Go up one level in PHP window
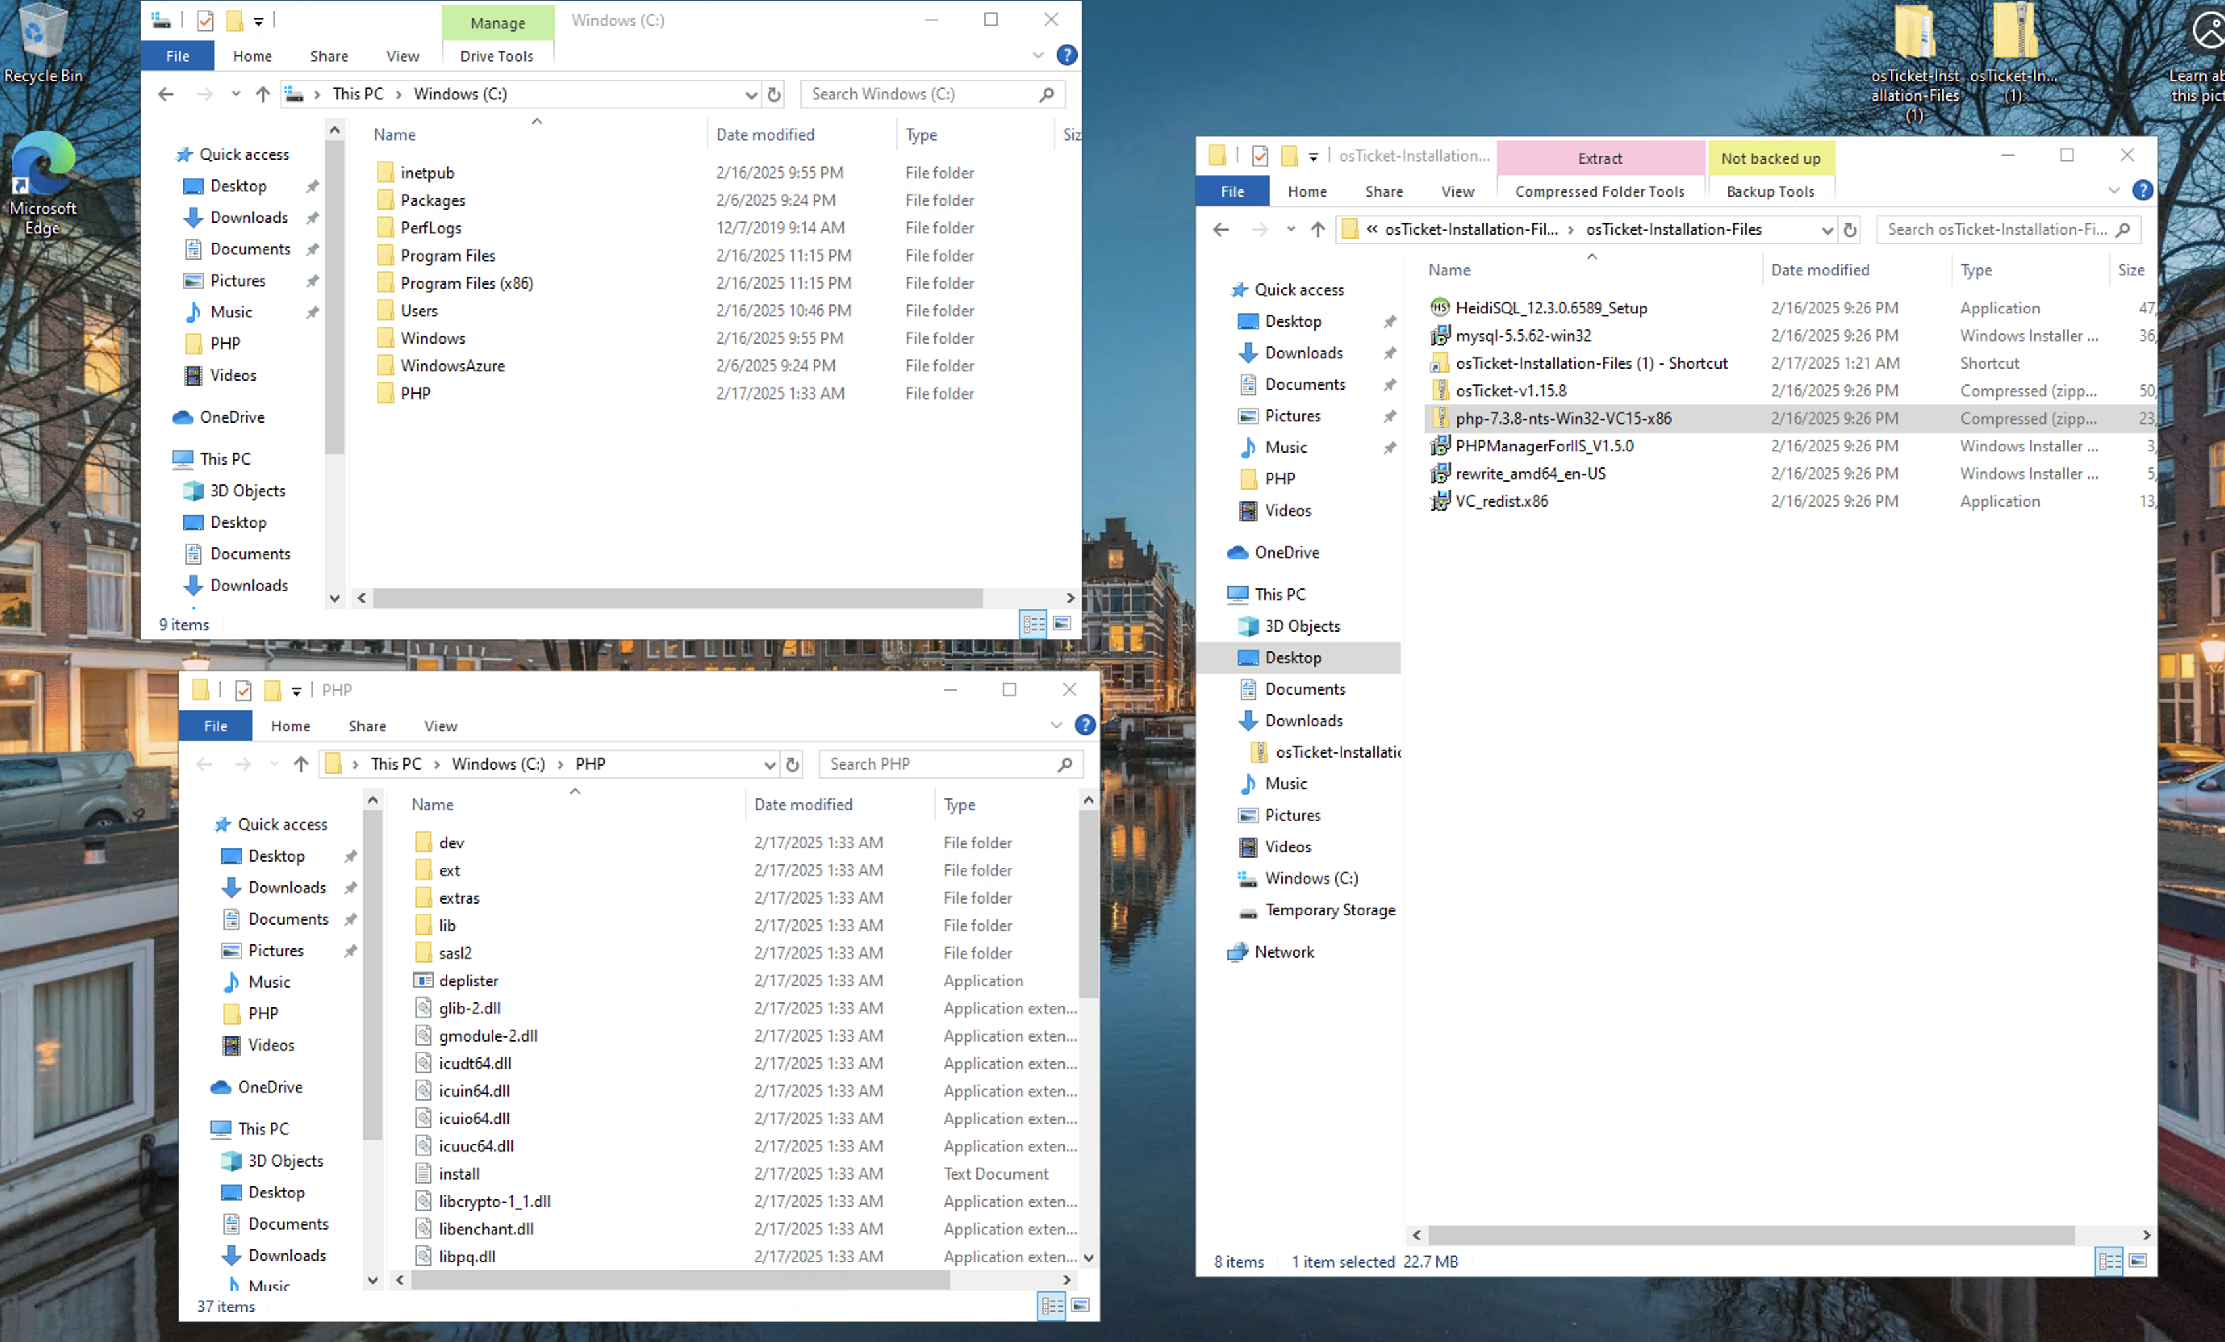Viewport: 2225px width, 1342px height. pyautogui.click(x=301, y=764)
